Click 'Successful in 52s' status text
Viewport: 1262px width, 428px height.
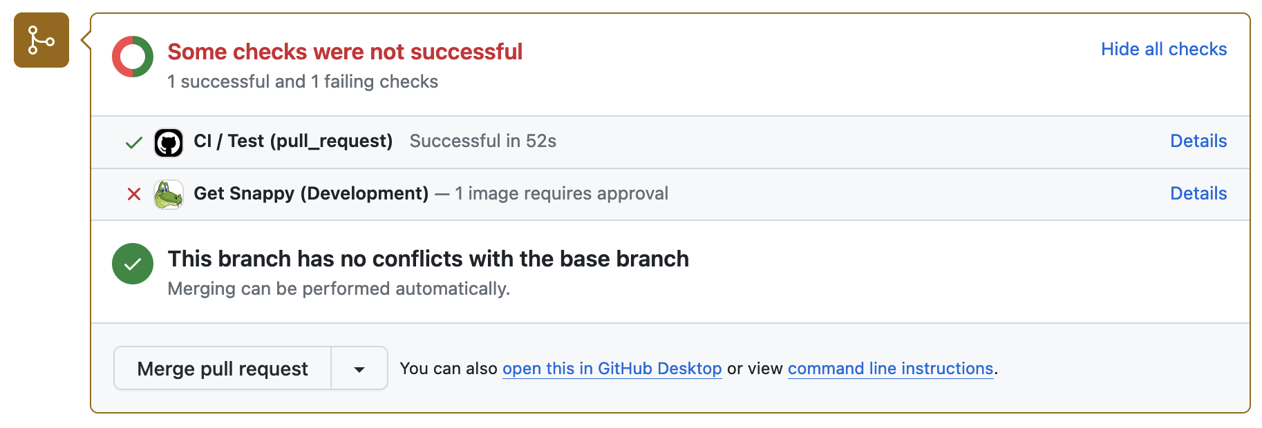pos(483,141)
